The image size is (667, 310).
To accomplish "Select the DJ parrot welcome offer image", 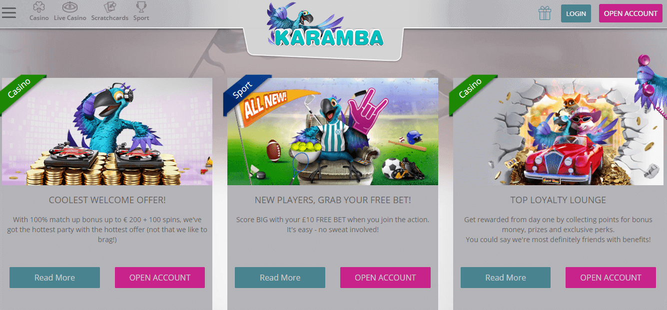I will (107, 131).
